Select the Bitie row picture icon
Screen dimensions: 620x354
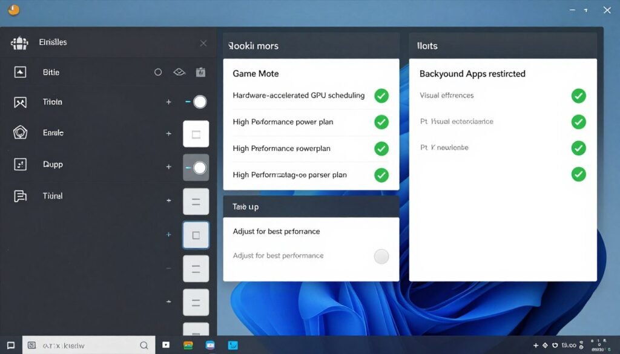click(x=20, y=72)
